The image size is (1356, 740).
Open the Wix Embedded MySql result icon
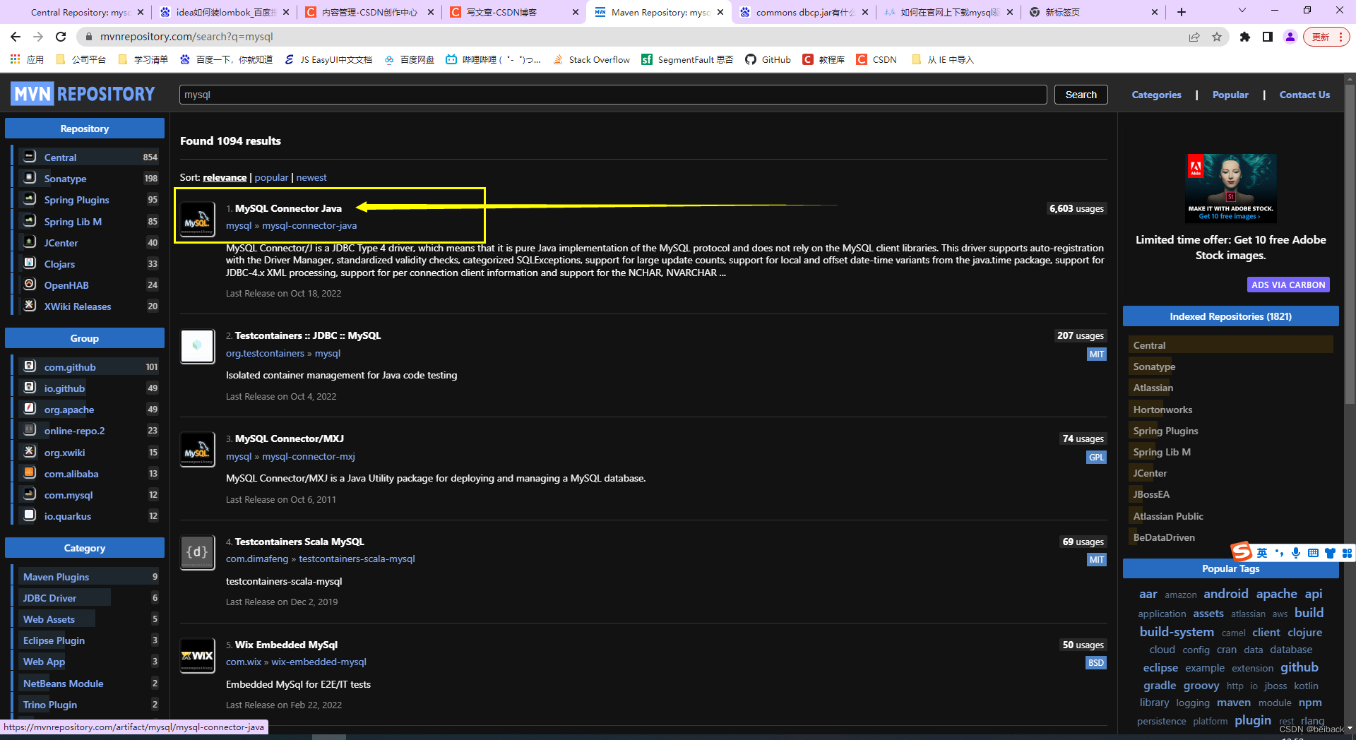coord(198,656)
